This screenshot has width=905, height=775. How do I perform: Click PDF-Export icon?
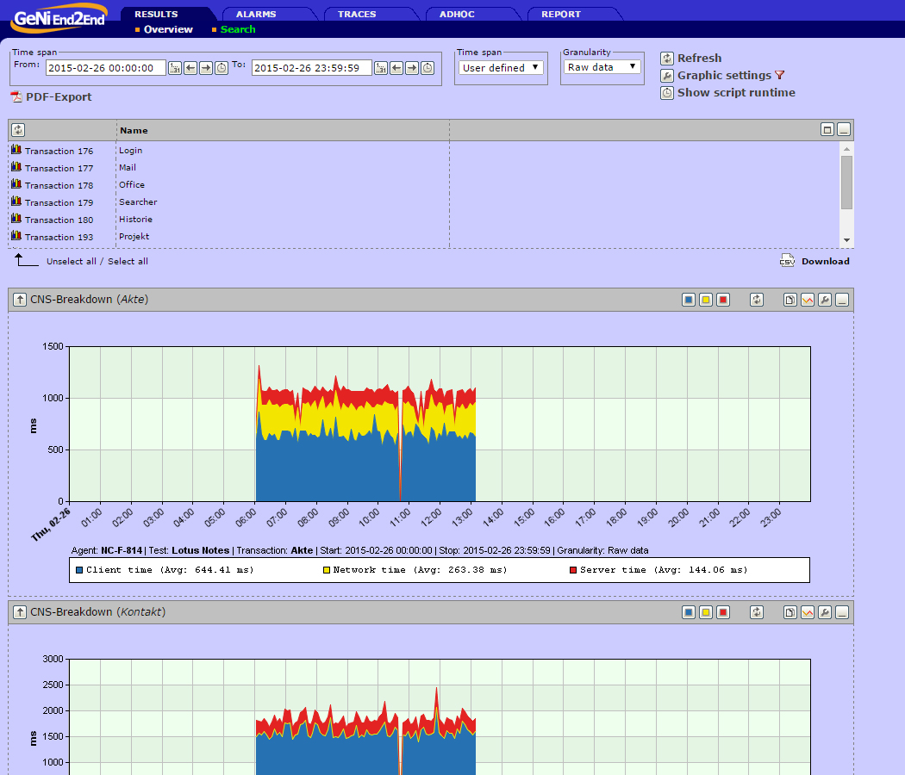16,96
